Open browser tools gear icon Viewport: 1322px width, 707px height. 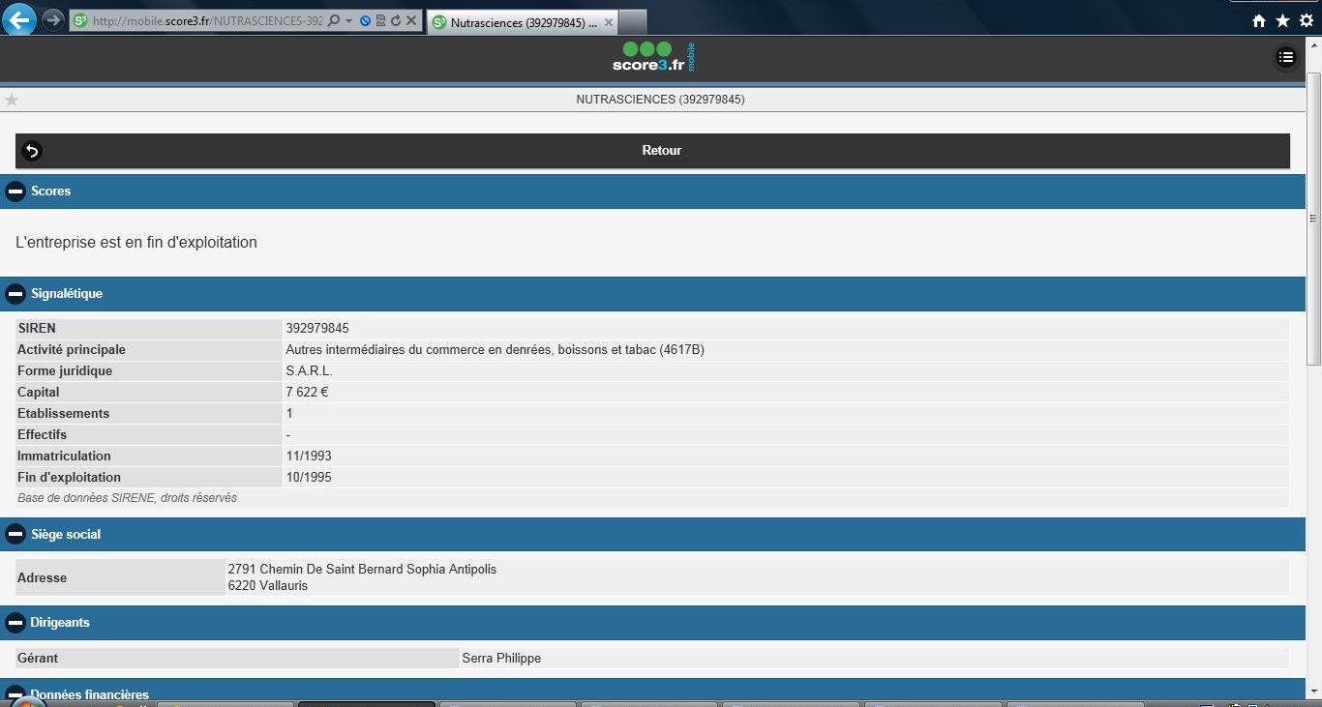coord(1306,20)
